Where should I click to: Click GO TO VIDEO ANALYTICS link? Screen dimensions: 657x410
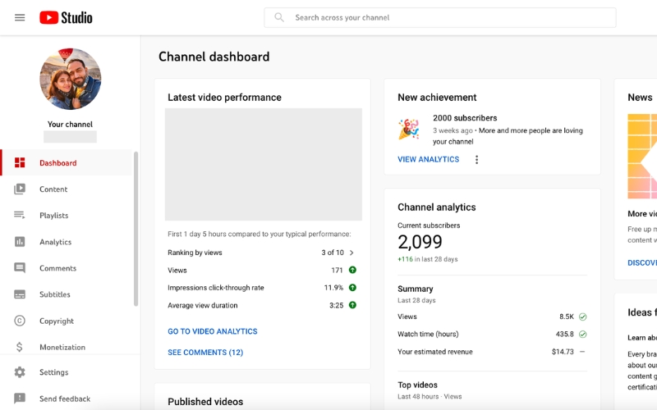pos(213,331)
